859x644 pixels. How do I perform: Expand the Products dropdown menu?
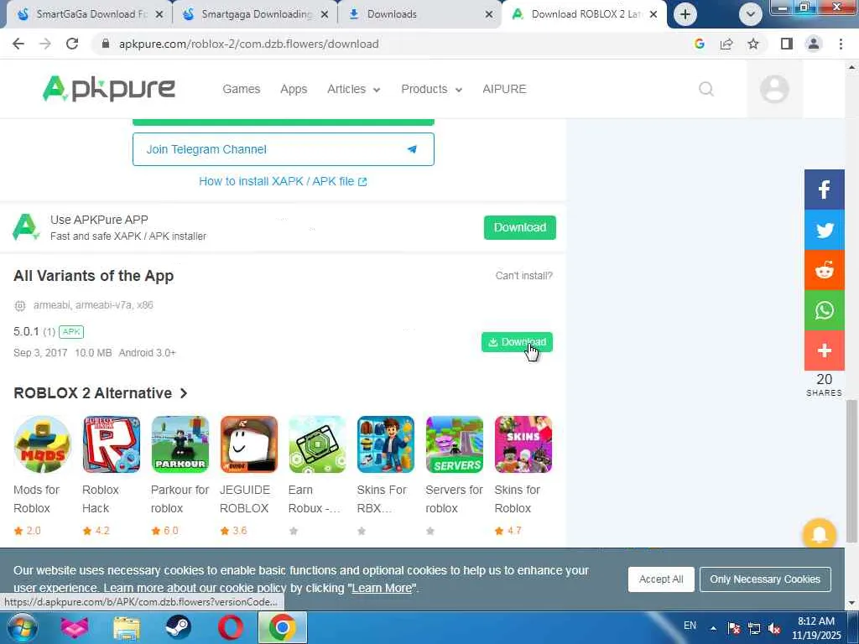pos(432,89)
